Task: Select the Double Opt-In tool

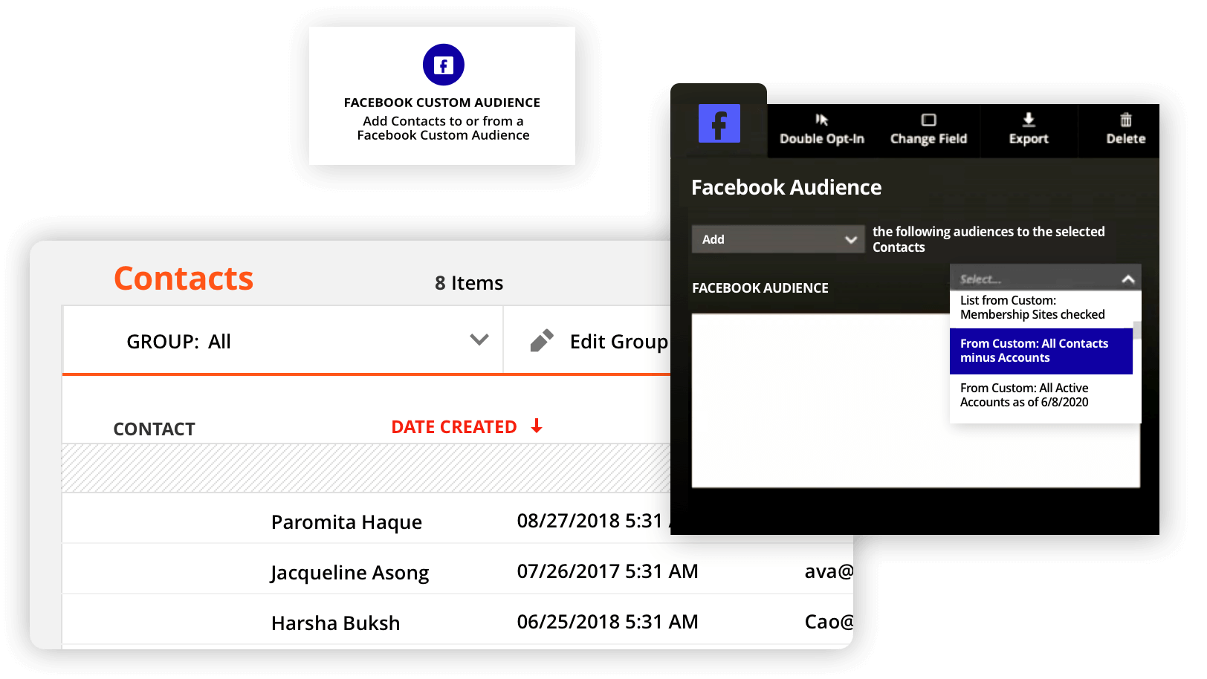Action: [x=821, y=130]
